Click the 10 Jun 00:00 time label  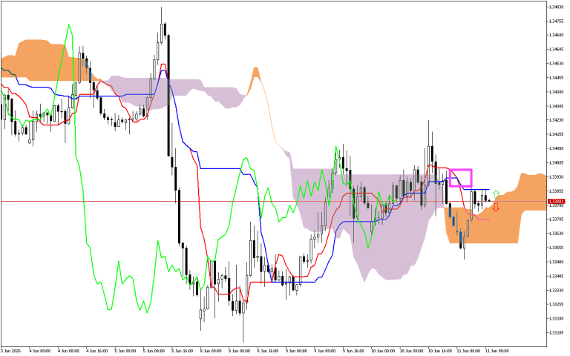click(382, 351)
